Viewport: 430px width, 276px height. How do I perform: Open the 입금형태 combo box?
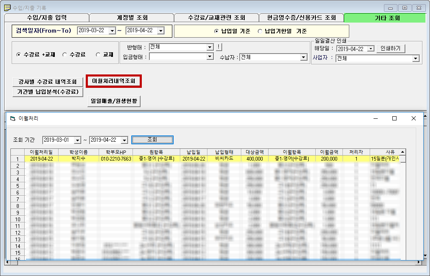pos(210,56)
